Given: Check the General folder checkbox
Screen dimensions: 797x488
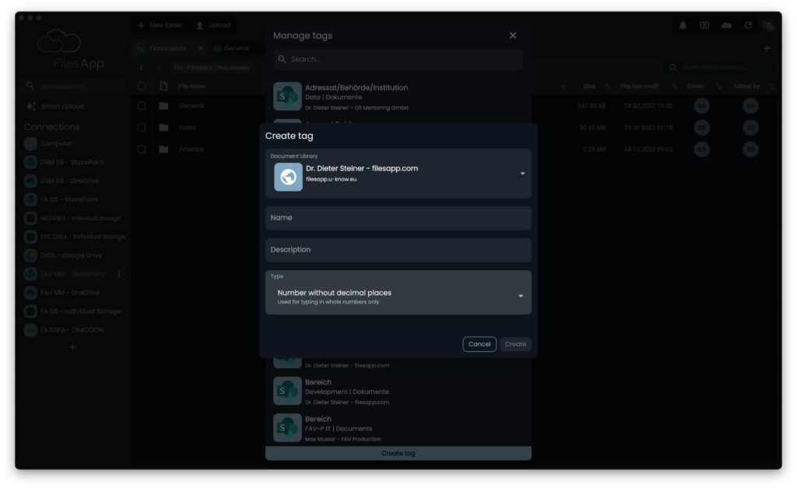Looking at the screenshot, I should 142,107.
